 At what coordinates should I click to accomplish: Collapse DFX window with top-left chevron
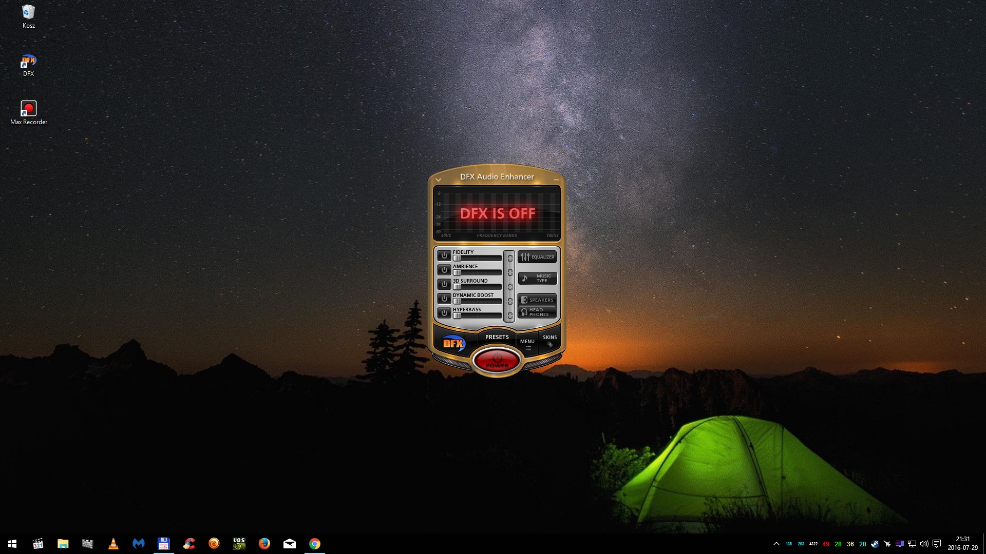(438, 180)
